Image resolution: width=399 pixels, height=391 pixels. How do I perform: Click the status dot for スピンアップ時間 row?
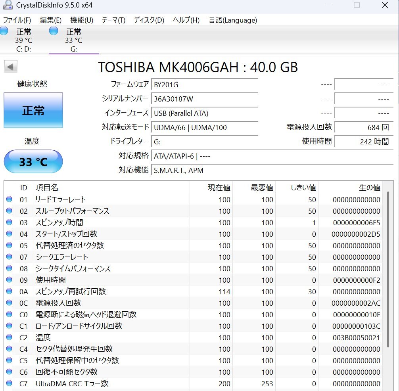pyautogui.click(x=9, y=222)
